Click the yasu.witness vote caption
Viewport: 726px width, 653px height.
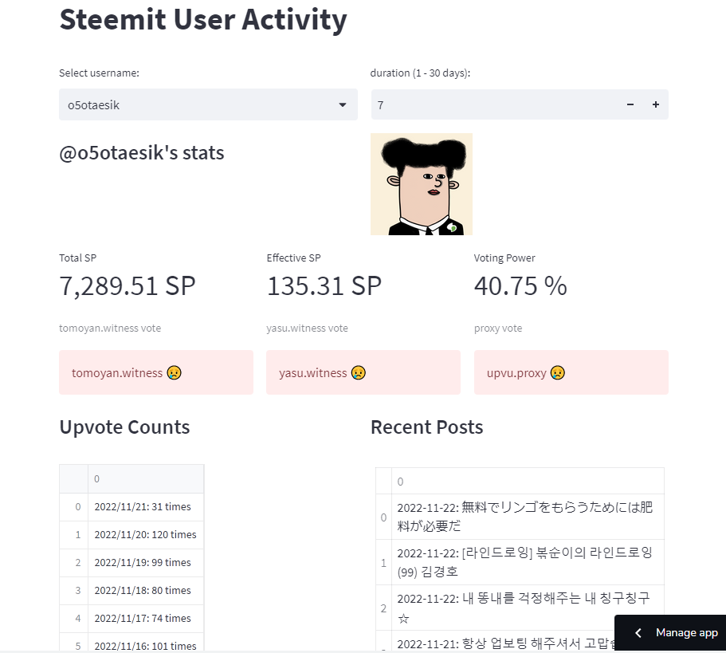(307, 328)
